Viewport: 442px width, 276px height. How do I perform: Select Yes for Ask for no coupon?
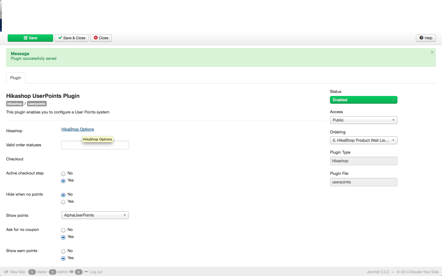pos(63,237)
